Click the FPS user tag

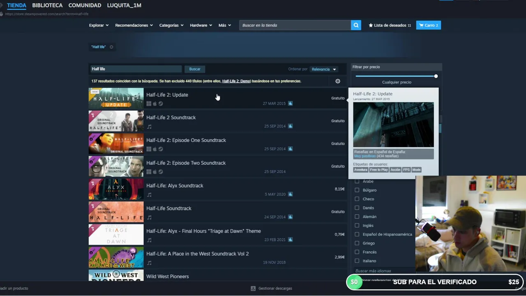tap(406, 170)
